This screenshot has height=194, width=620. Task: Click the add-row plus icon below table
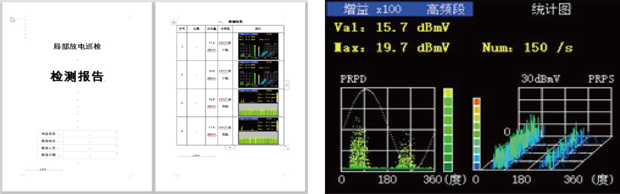click(230, 147)
